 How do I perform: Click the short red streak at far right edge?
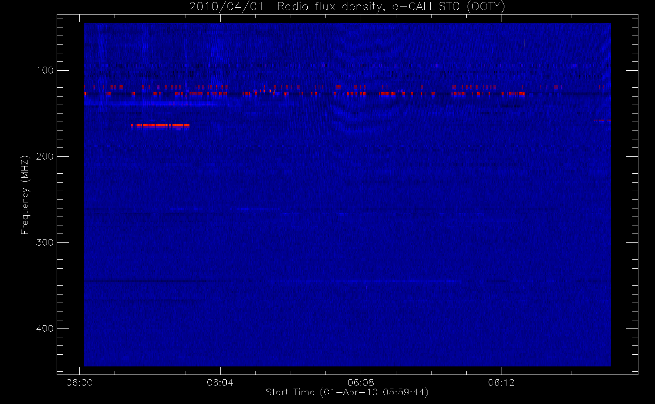(602, 120)
